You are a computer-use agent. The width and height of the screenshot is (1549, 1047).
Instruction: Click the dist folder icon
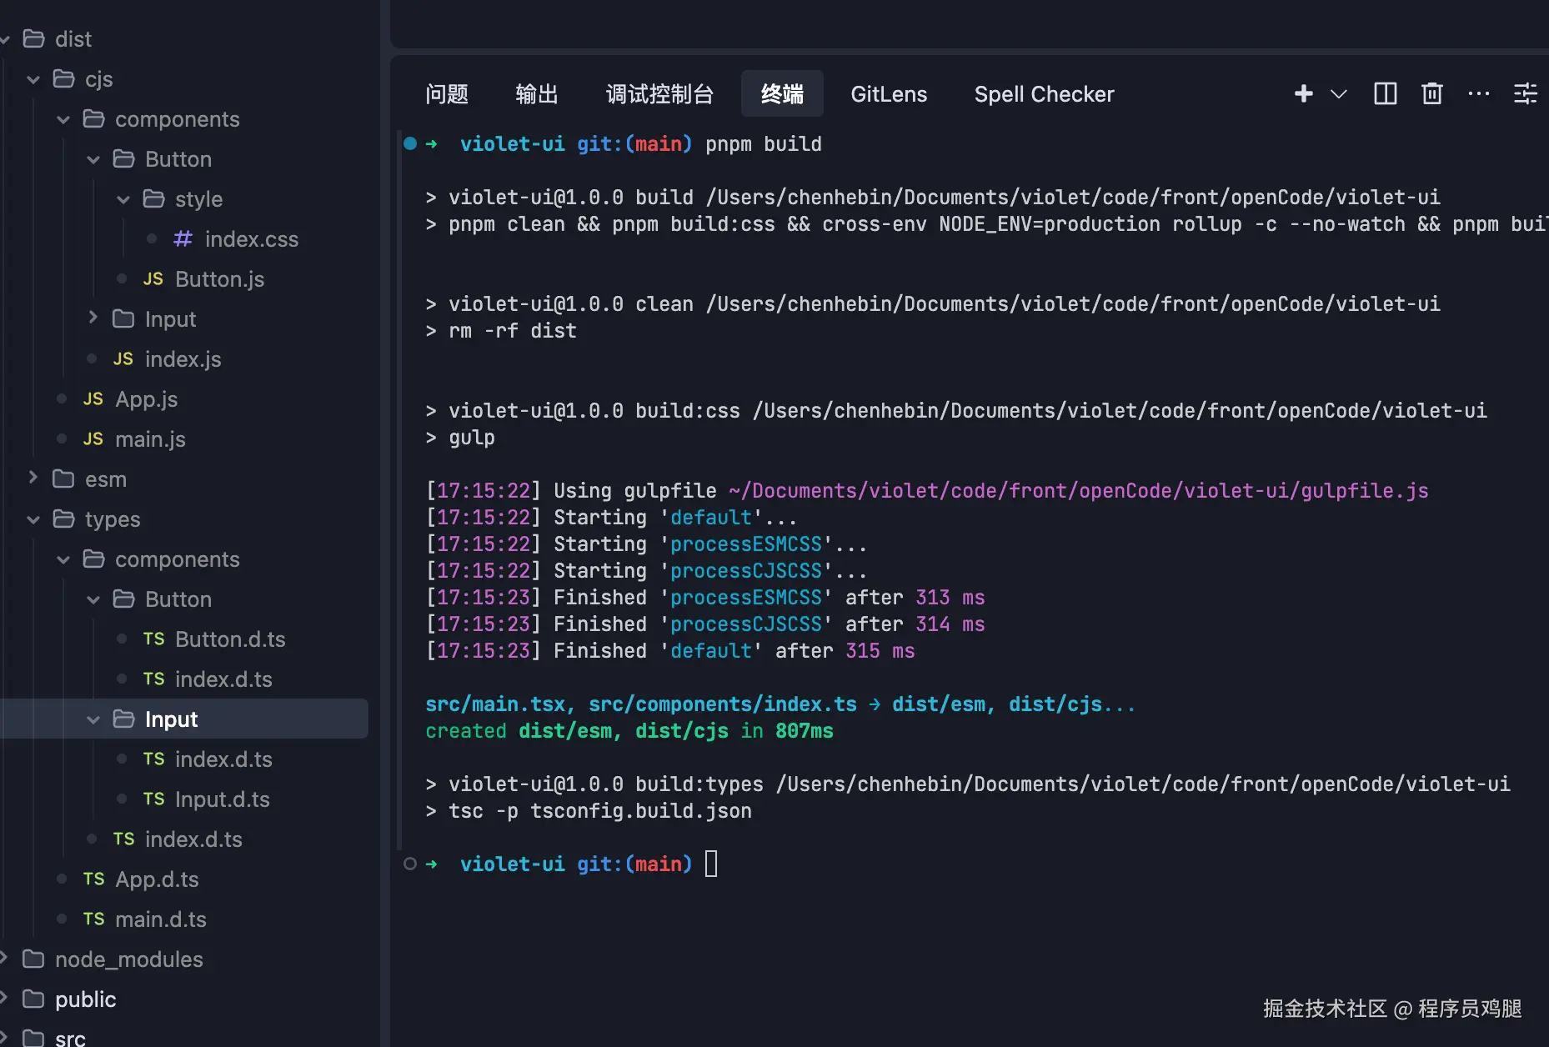pyautogui.click(x=33, y=39)
